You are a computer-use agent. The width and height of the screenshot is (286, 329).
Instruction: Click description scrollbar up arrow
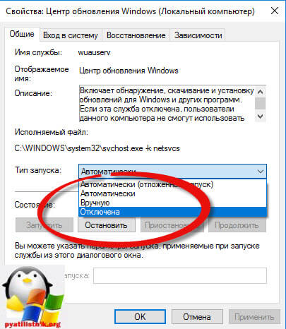coord(261,92)
